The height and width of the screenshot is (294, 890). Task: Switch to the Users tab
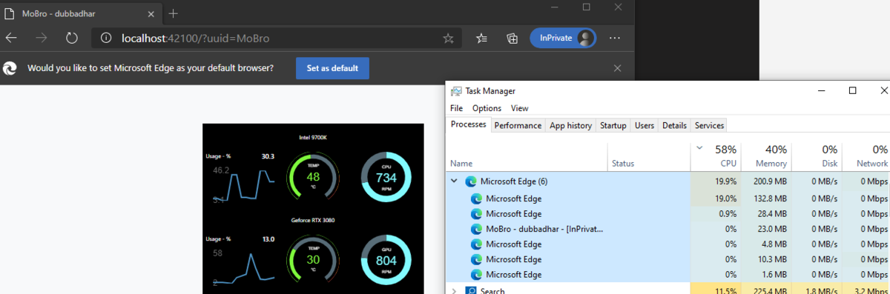pos(645,126)
